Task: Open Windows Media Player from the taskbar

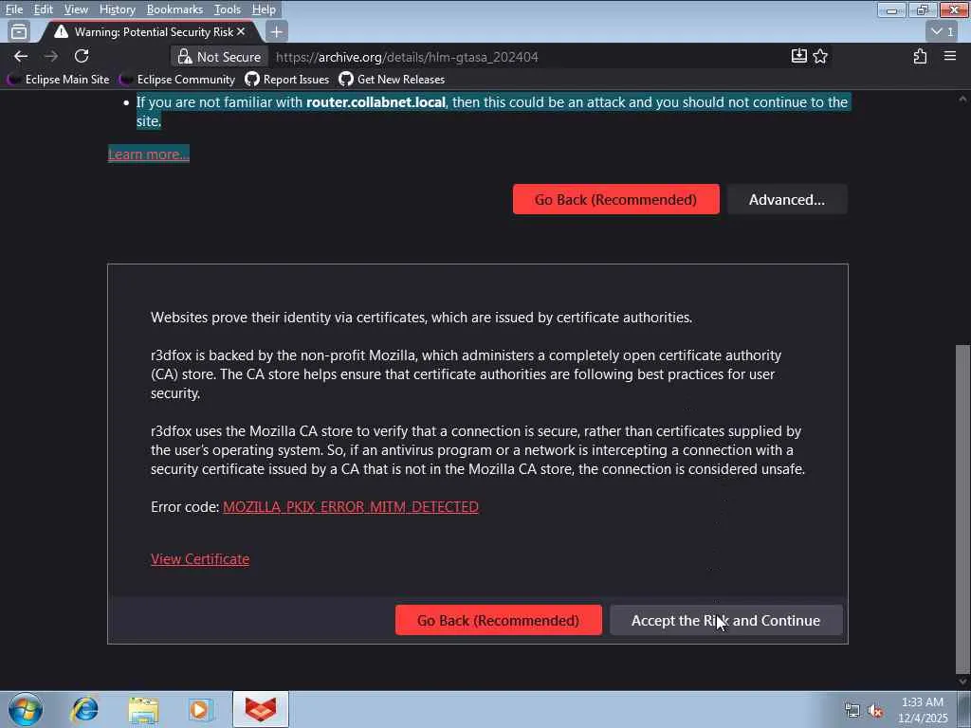Action: click(x=200, y=709)
